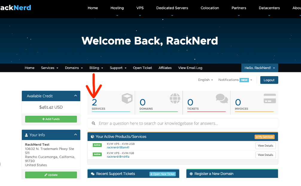Click the Services box cube icon

tap(127, 98)
